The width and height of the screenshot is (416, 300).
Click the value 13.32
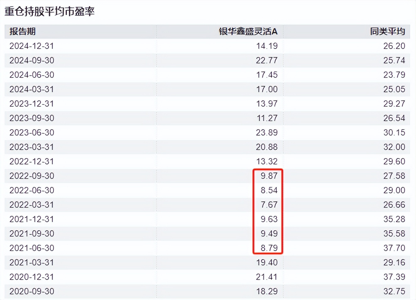pos(267,161)
